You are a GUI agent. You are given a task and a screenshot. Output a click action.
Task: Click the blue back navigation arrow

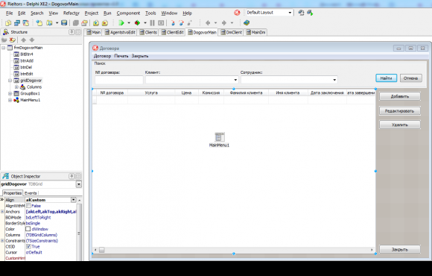point(208,23)
